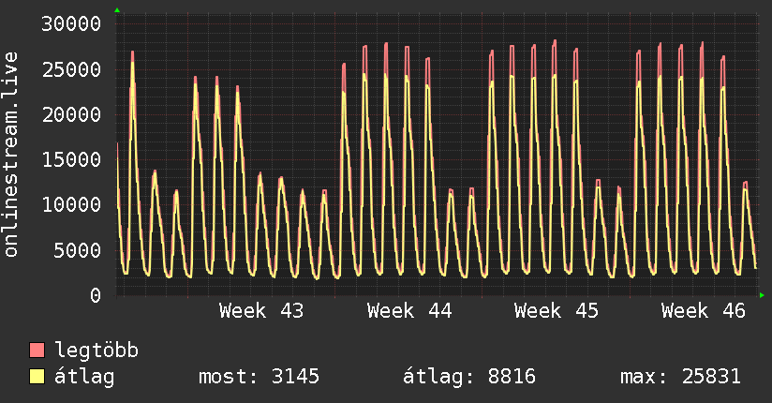The image size is (772, 403).
Task: Click the 5000 y-axis label
Action: [x=78, y=250]
